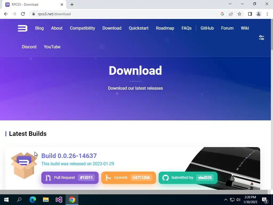Select Download in the navbar
273x205 pixels.
112,28
